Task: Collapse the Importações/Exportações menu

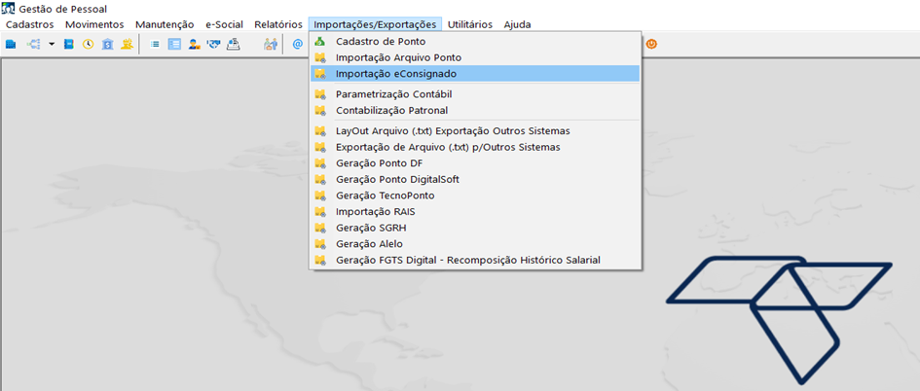Action: tap(375, 24)
